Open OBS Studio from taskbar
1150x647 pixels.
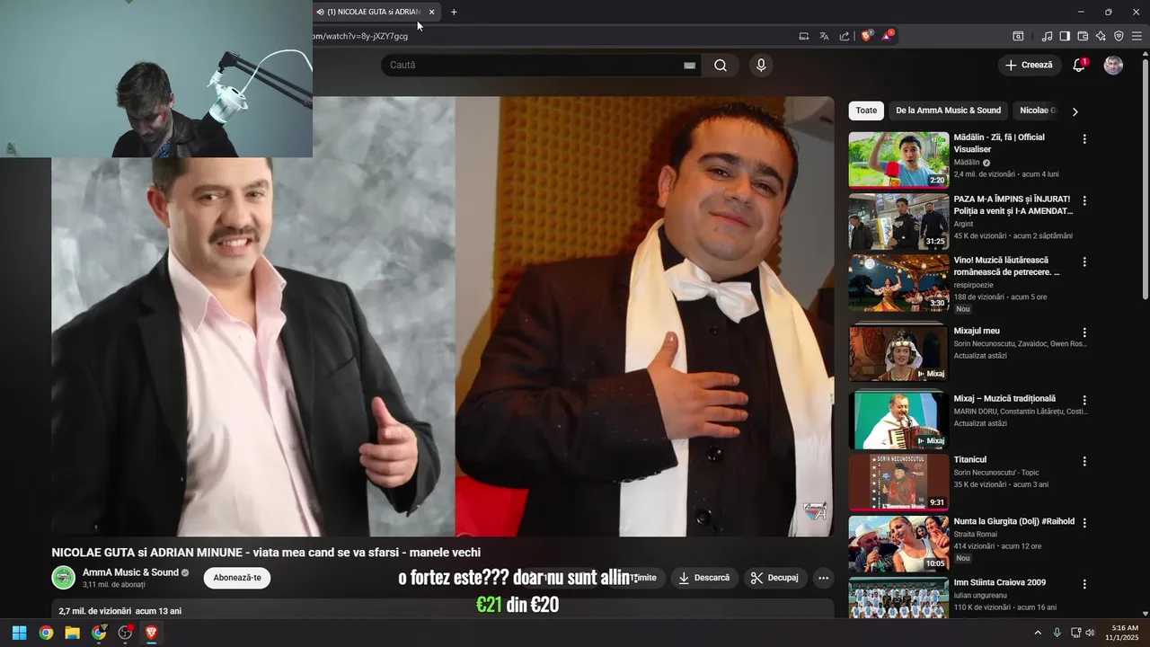coord(125,633)
